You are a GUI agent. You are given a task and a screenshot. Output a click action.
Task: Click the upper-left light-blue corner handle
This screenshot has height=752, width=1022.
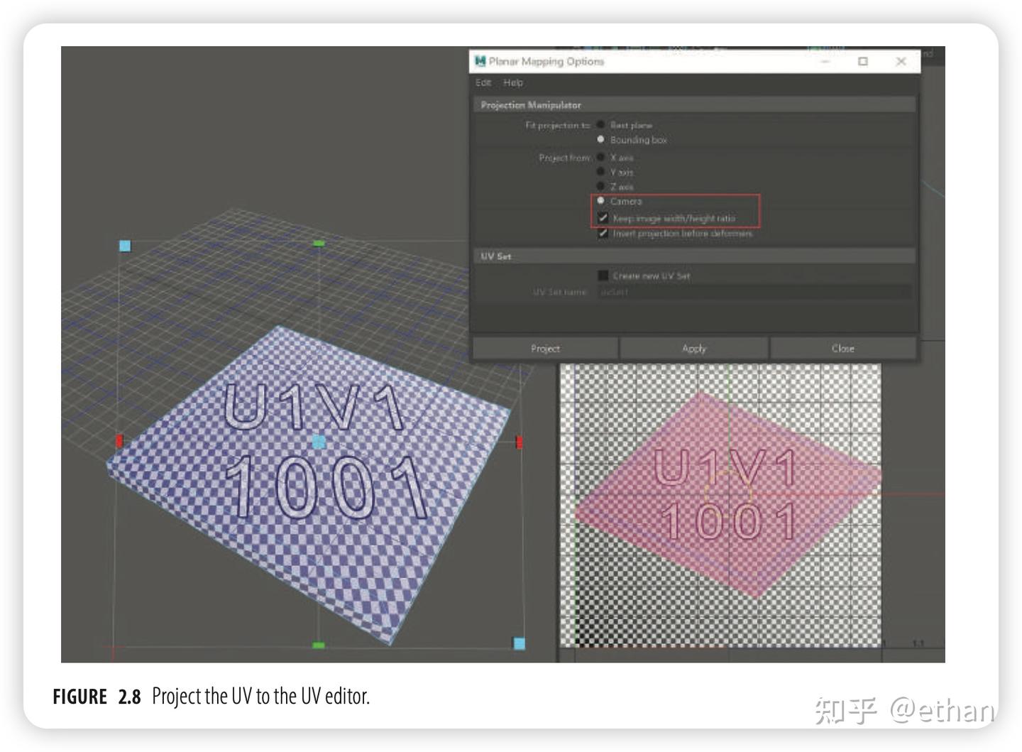125,246
